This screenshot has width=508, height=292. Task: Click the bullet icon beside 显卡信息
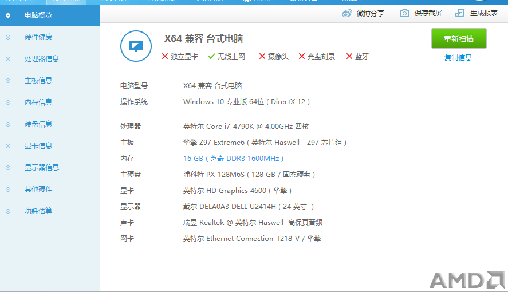pos(8,146)
